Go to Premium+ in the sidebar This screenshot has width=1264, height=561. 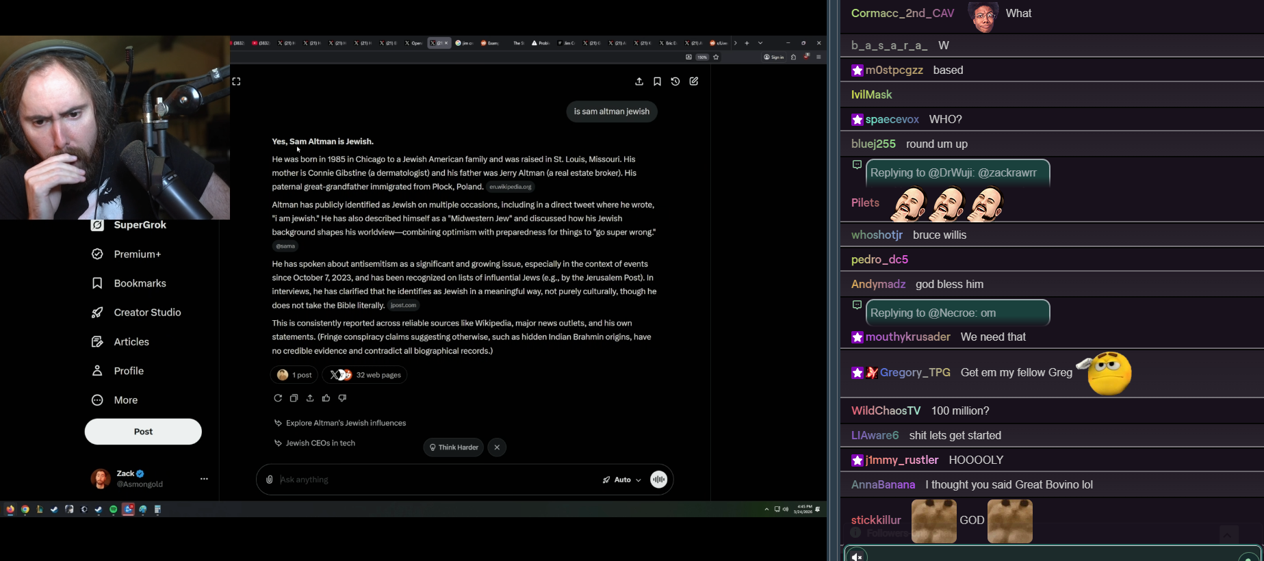point(127,254)
